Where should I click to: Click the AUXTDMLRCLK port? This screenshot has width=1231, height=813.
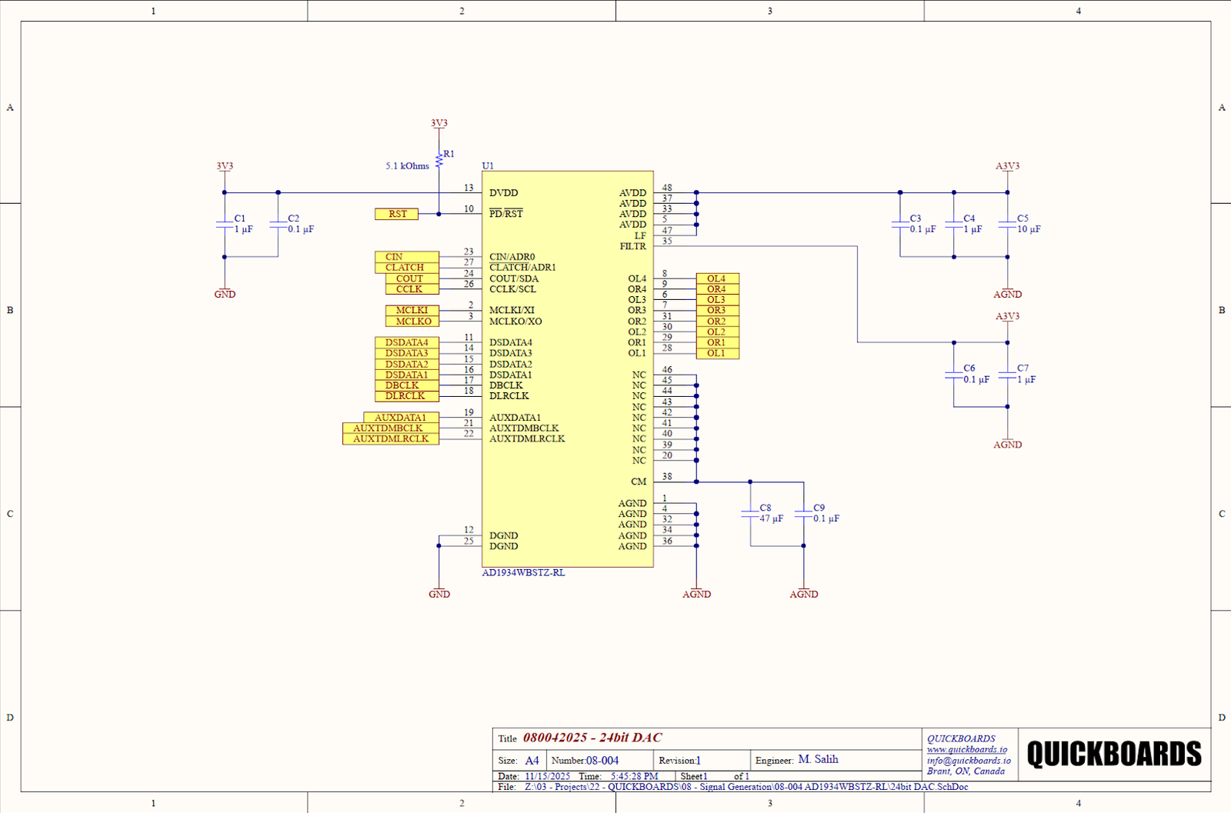pyautogui.click(x=390, y=439)
